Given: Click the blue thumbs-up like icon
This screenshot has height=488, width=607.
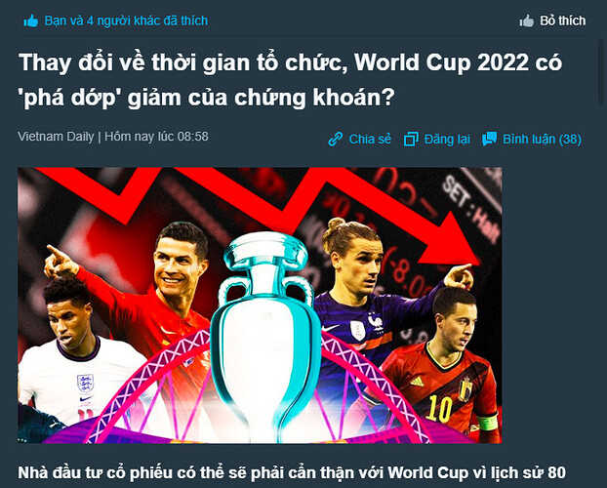Looking at the screenshot, I should [31, 20].
